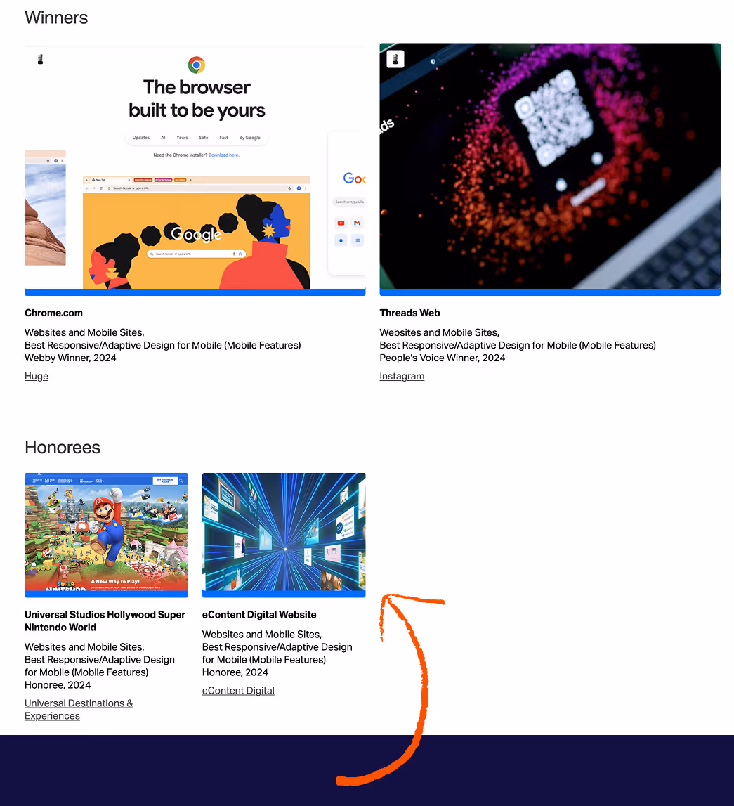The image size is (734, 806).
Task: Click the Webby trophy badge on Threads image
Action: (x=395, y=59)
